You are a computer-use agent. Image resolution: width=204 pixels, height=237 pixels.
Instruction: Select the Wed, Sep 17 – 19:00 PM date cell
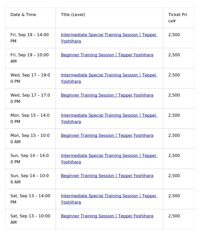pyautogui.click(x=30, y=78)
